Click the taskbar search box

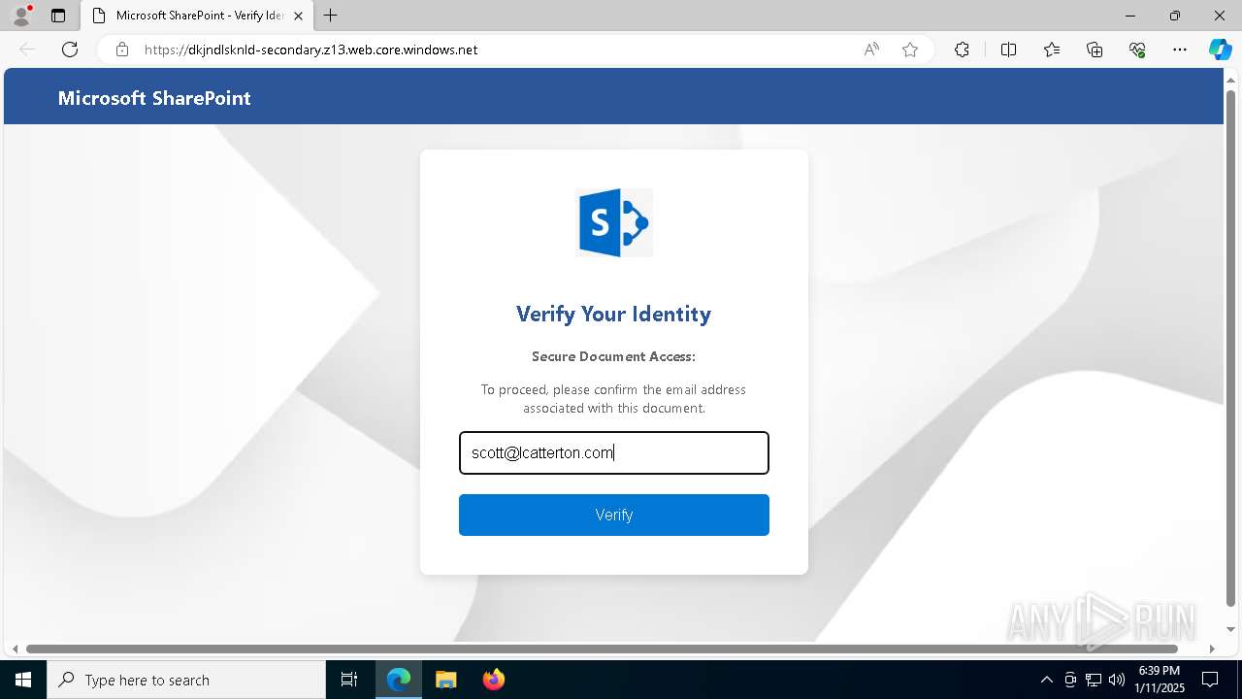click(x=186, y=680)
